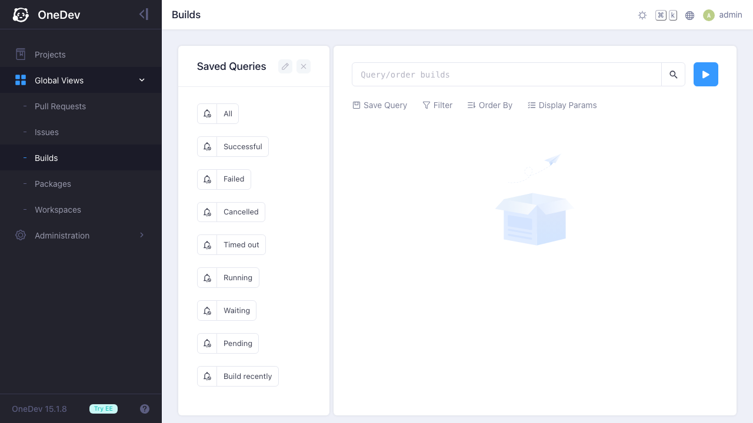Viewport: 753px width, 423px height.
Task: Select Builds in the sidebar
Action: pos(81,158)
